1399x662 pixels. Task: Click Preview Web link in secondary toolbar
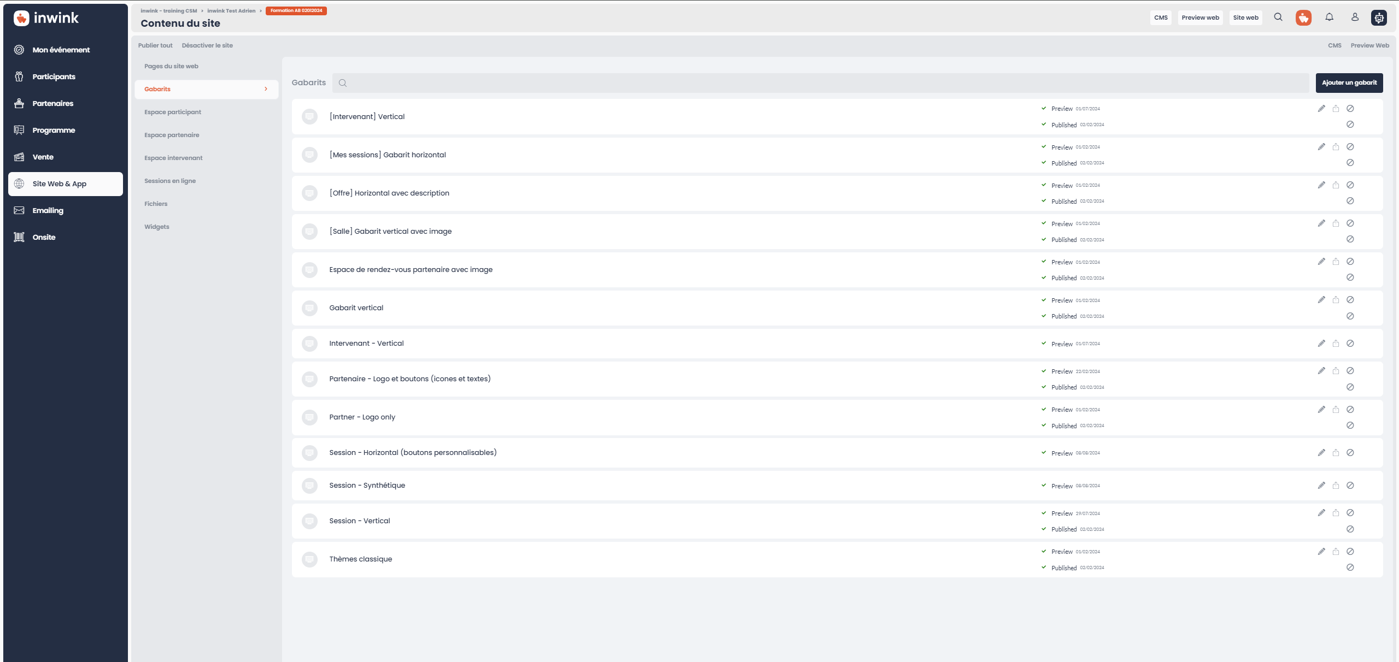tap(1369, 45)
